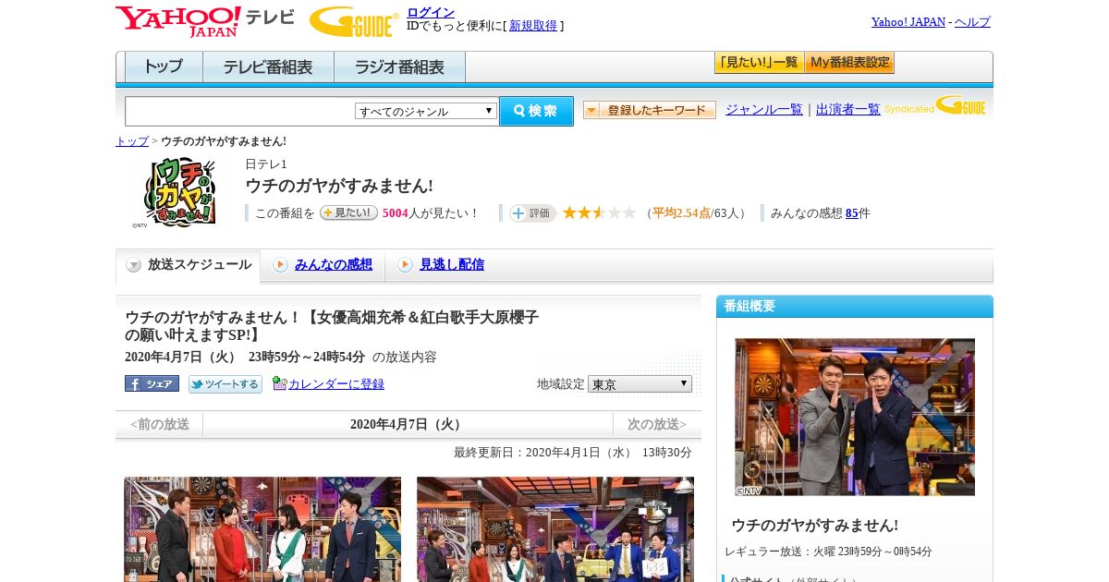Click the 日テレ1 channel label
1109x582 pixels.
tap(266, 164)
